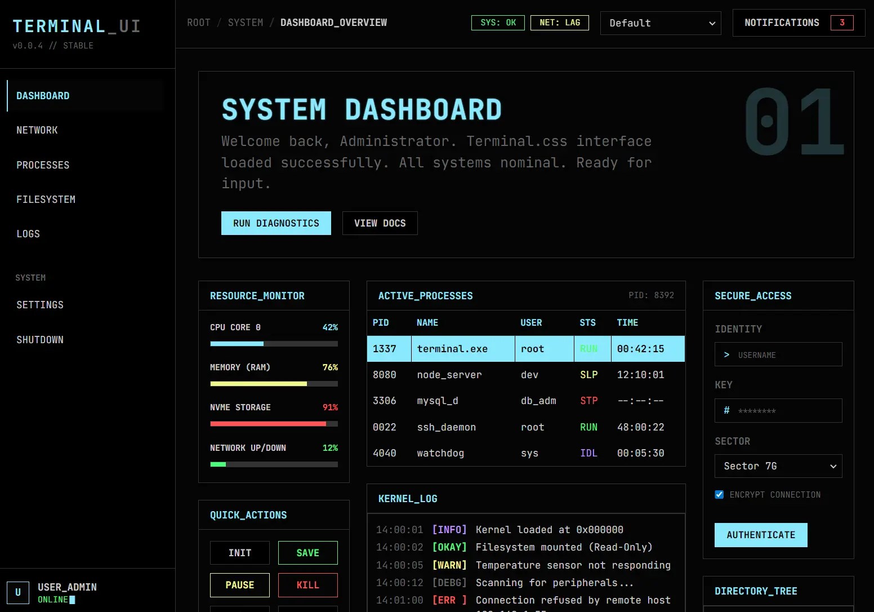Focus the Username input field
The width and height of the screenshot is (874, 612).
[x=778, y=354]
